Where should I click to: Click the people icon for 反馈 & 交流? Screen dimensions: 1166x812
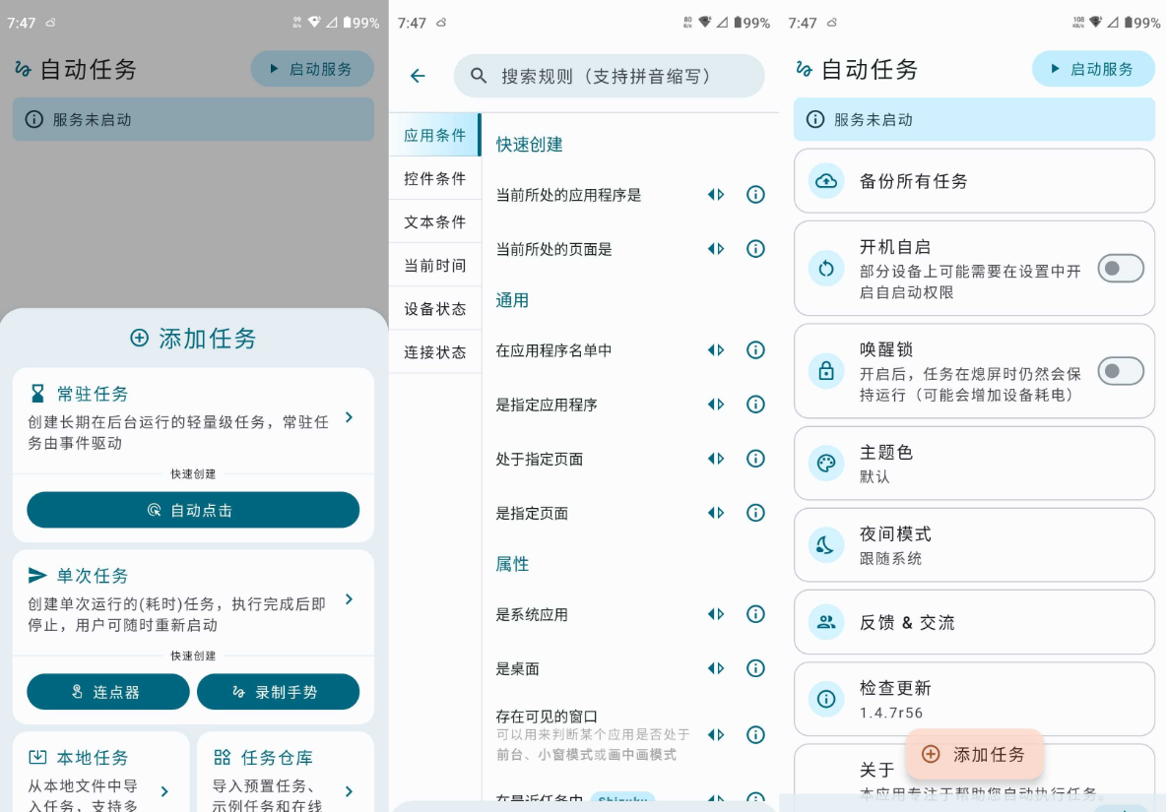[826, 623]
